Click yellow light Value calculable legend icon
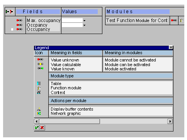Image resolution: width=187 pixels, height=140 pixels. [x=40, y=64]
